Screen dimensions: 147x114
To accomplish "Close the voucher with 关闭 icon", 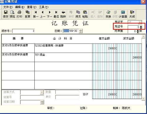I will tap(132, 14).
